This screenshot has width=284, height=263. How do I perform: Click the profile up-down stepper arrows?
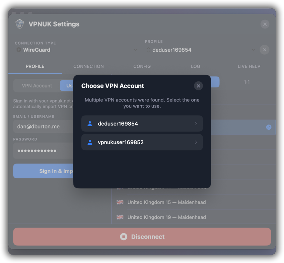(x=148, y=50)
